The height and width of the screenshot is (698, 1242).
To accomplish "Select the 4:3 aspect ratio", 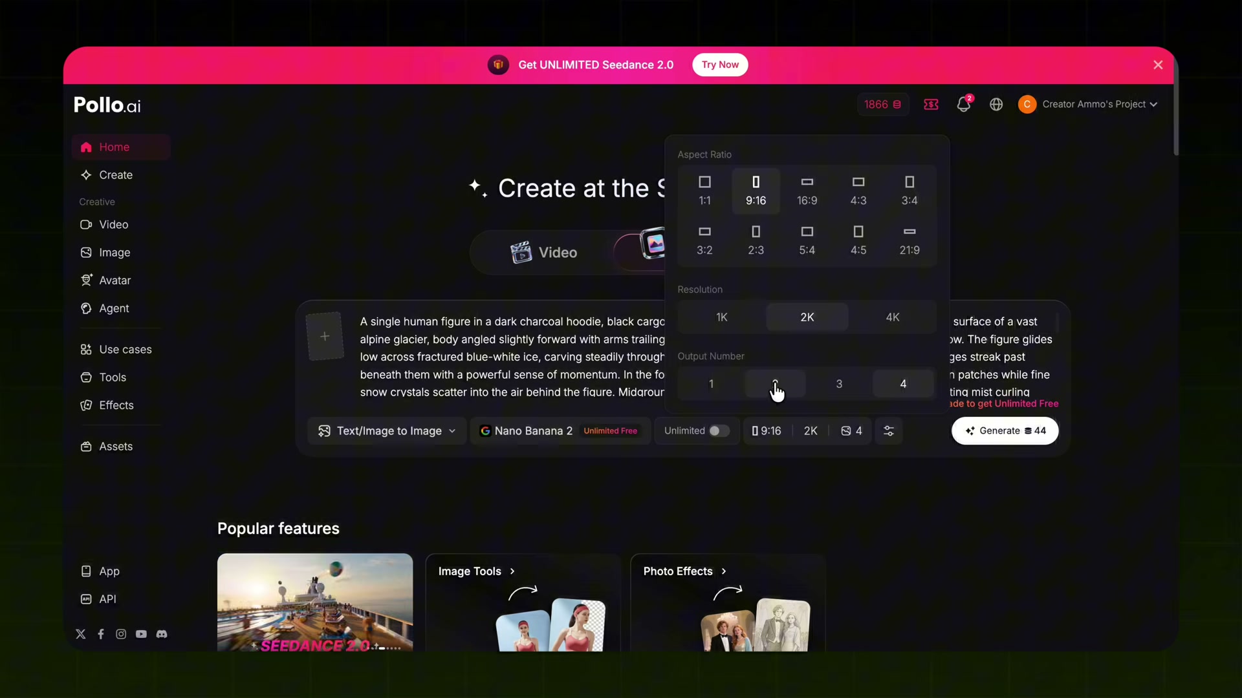I will (858, 191).
